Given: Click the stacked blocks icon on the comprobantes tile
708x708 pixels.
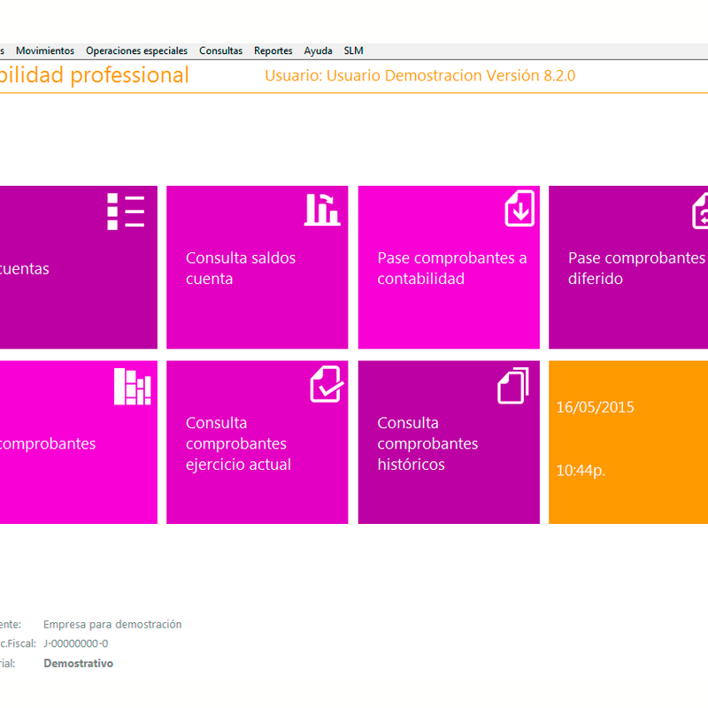Looking at the screenshot, I should point(132,387).
